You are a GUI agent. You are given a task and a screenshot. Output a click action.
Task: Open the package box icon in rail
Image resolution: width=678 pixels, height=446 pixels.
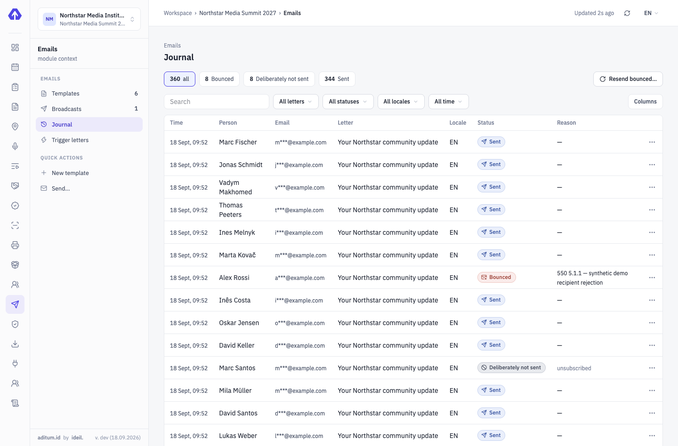15,265
